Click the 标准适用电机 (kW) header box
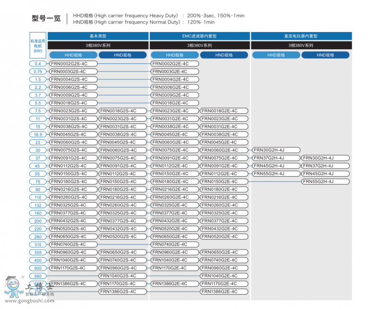Screen dimensions: 376x309 38,46
